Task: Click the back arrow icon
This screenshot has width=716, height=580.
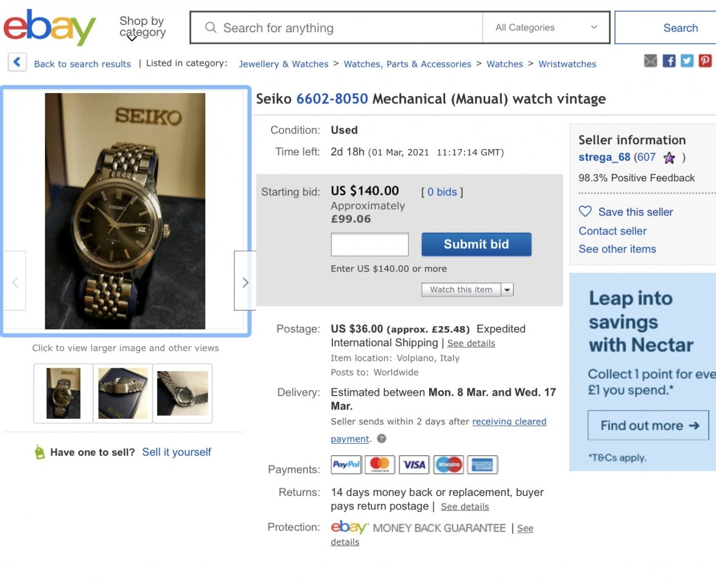Action: (x=17, y=62)
